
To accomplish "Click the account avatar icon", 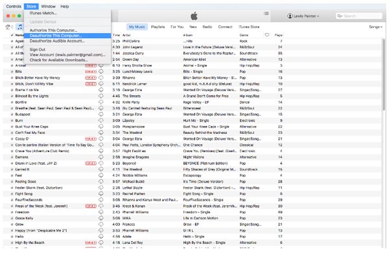I will [x=290, y=16].
